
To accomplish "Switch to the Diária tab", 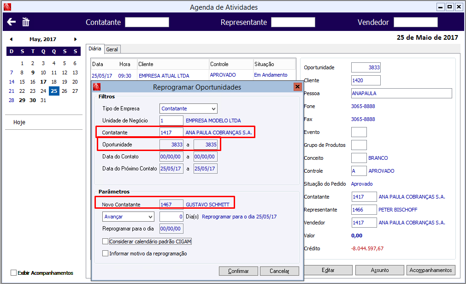I will tap(95, 48).
